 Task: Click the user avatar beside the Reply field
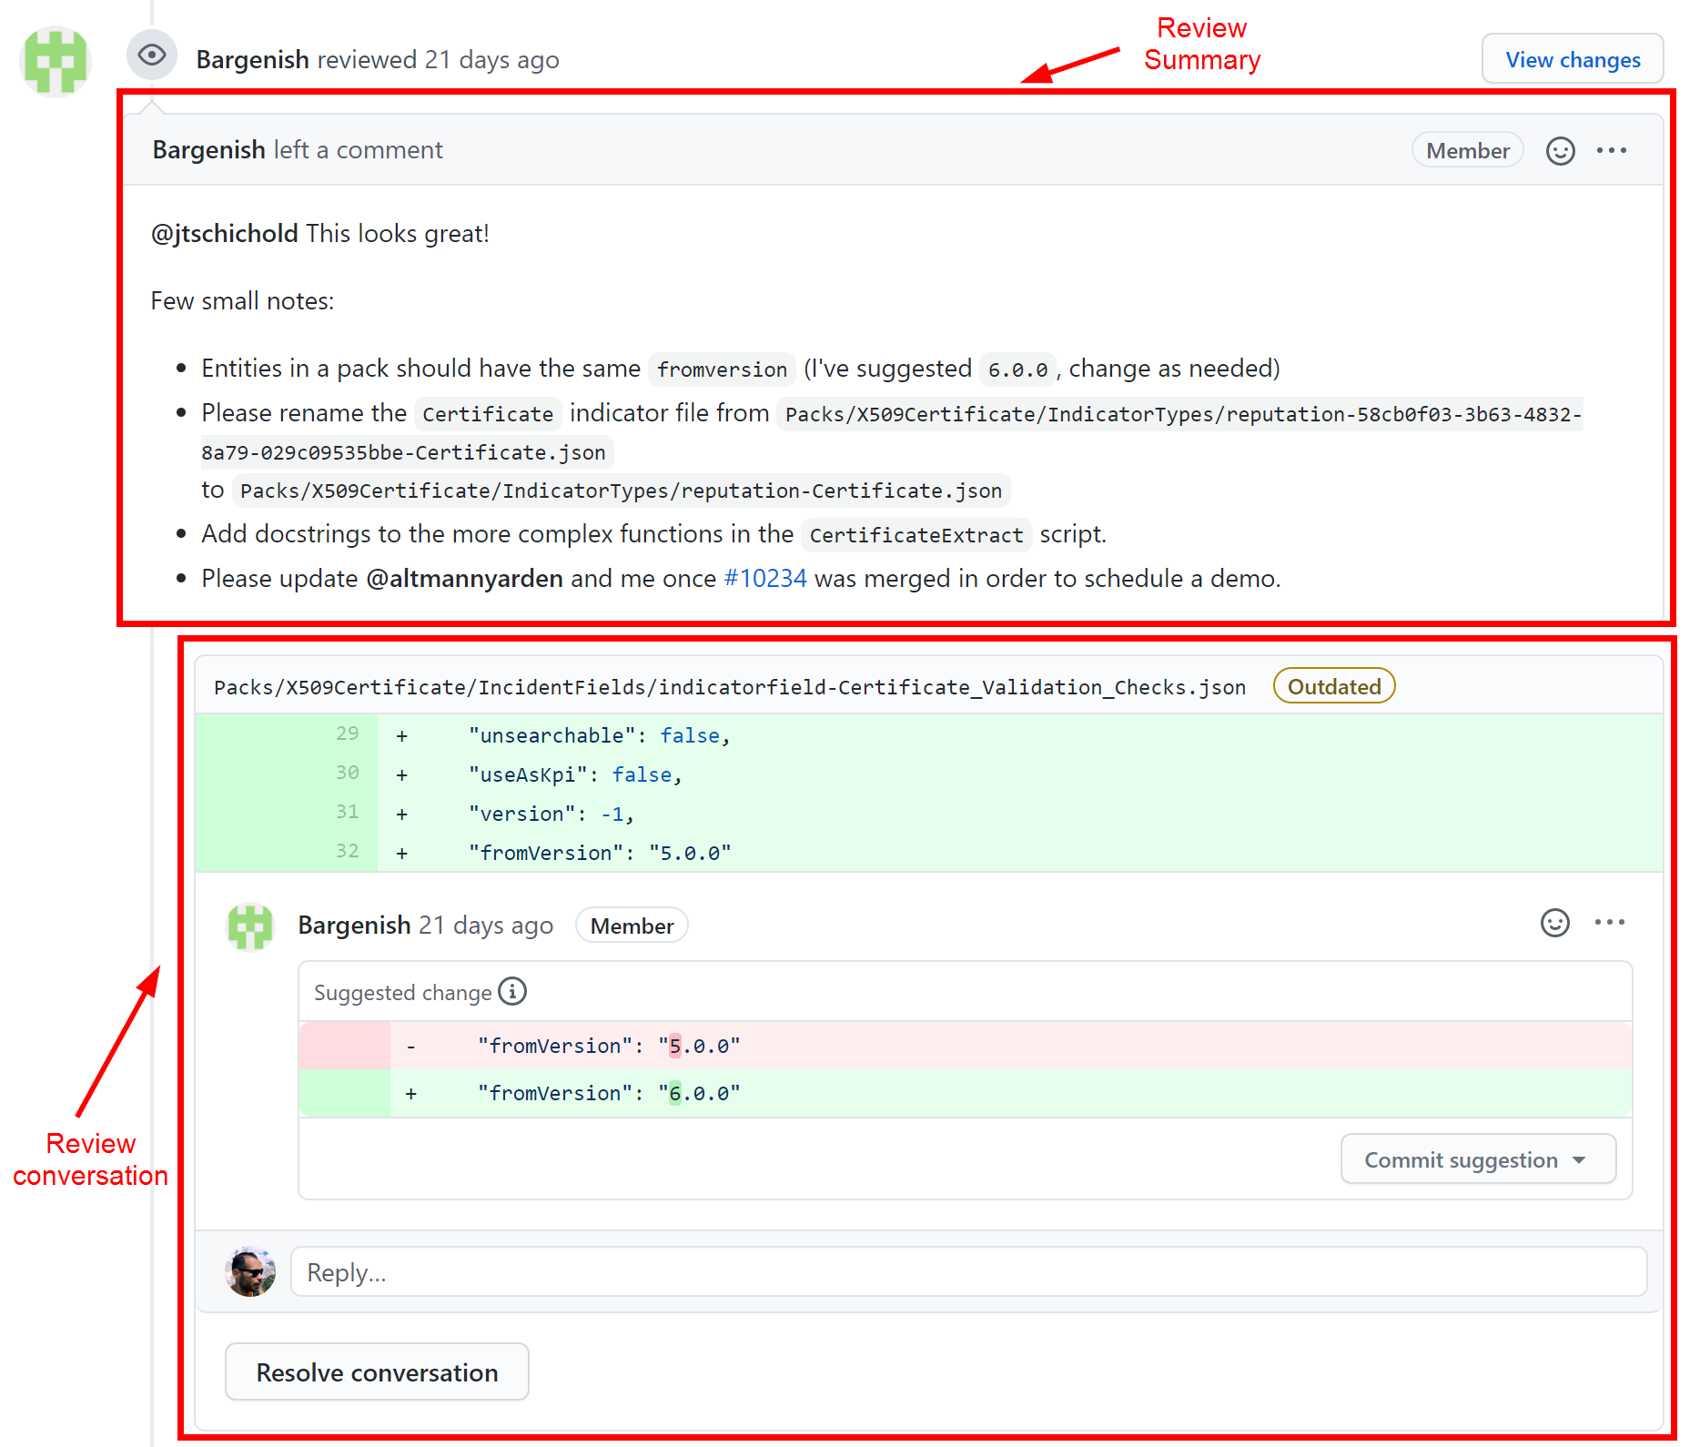[250, 1272]
